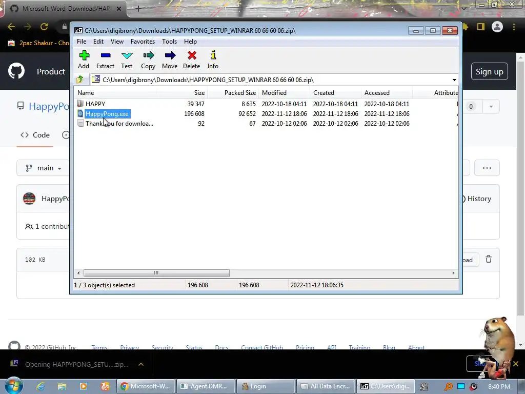Launch Internet Explorer from the taskbar
Screen dimensions: 525x394
(41, 386)
